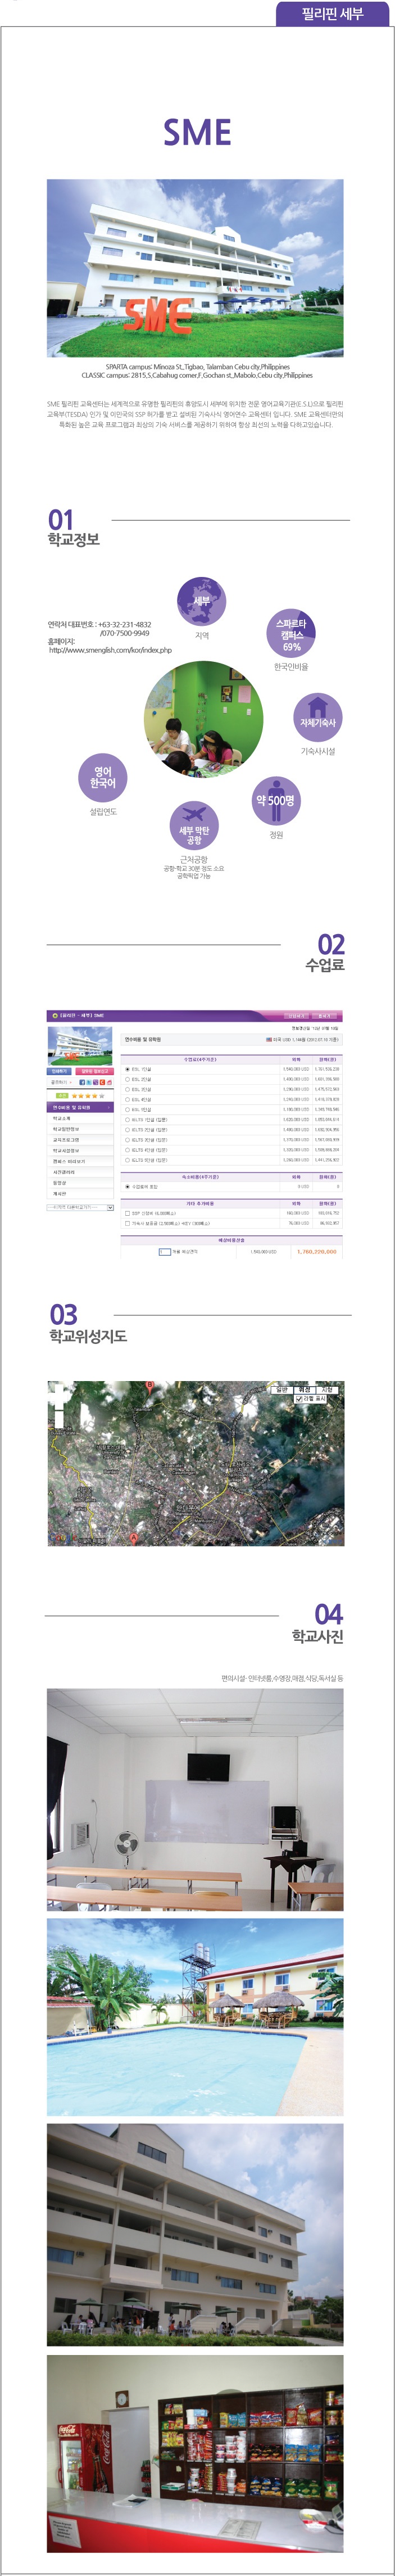Click map marker A
This screenshot has height=2576, width=395.
[133, 1538]
